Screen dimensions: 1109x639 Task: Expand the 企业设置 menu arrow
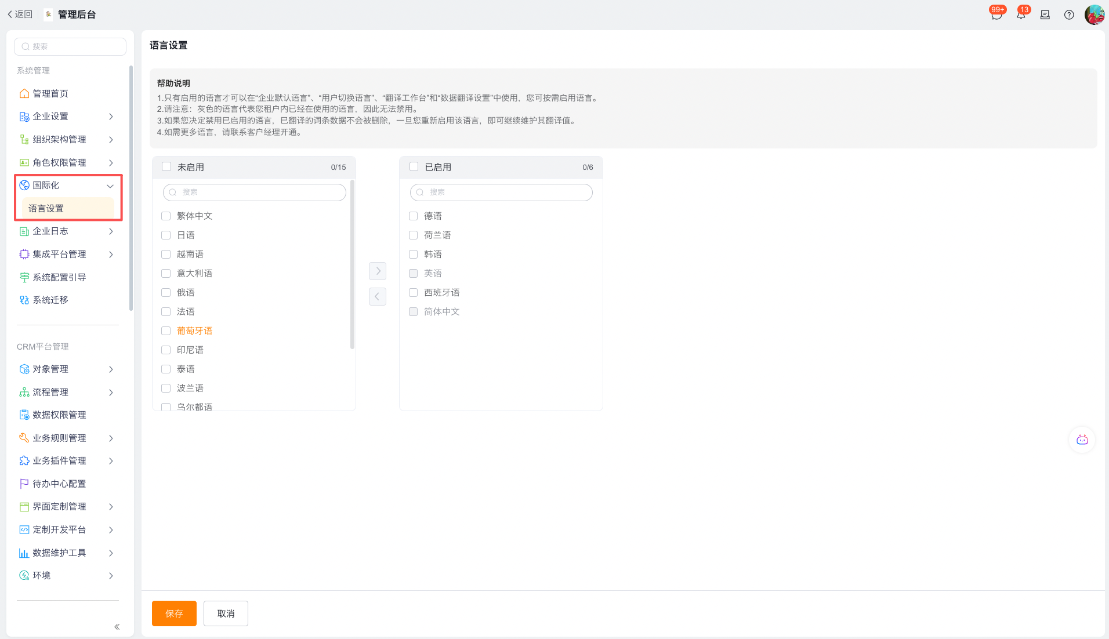(111, 117)
